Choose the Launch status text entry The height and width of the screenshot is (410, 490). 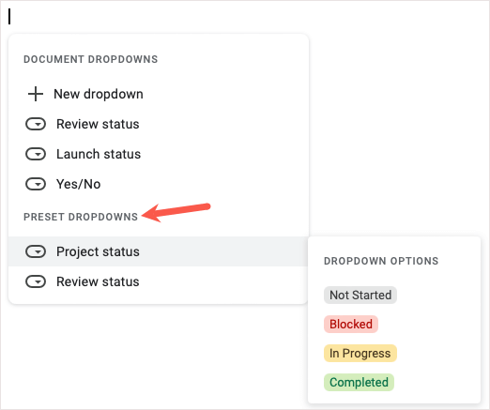tap(99, 154)
